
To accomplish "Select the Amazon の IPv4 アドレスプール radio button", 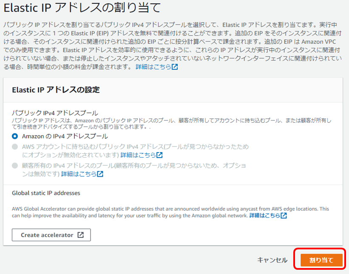I will pos(15,136).
